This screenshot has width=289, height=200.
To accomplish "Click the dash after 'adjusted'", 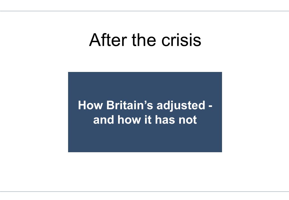I will point(210,106).
